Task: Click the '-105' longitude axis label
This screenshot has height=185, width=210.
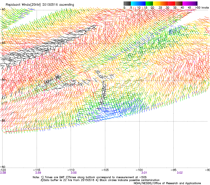Action: pyautogui.click(x=105, y=170)
